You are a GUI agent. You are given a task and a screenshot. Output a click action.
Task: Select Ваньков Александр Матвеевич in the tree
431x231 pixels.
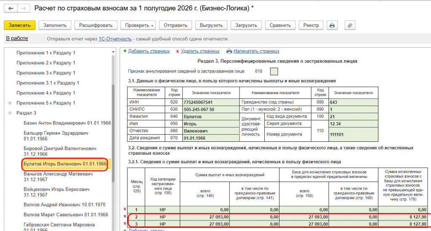pyautogui.click(x=58, y=177)
